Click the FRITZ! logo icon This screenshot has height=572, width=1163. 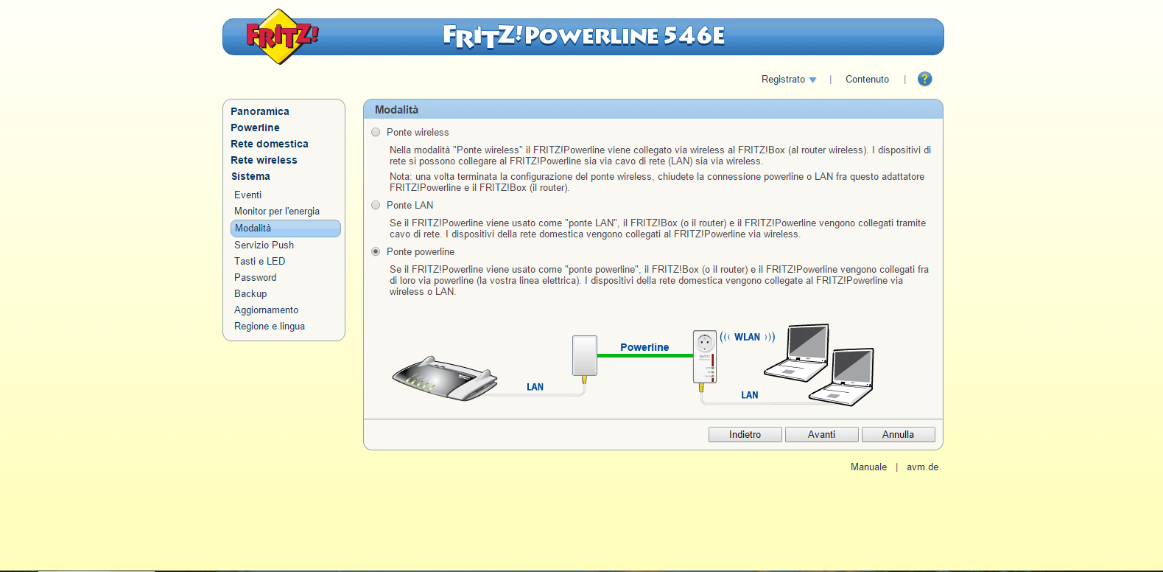(x=280, y=36)
